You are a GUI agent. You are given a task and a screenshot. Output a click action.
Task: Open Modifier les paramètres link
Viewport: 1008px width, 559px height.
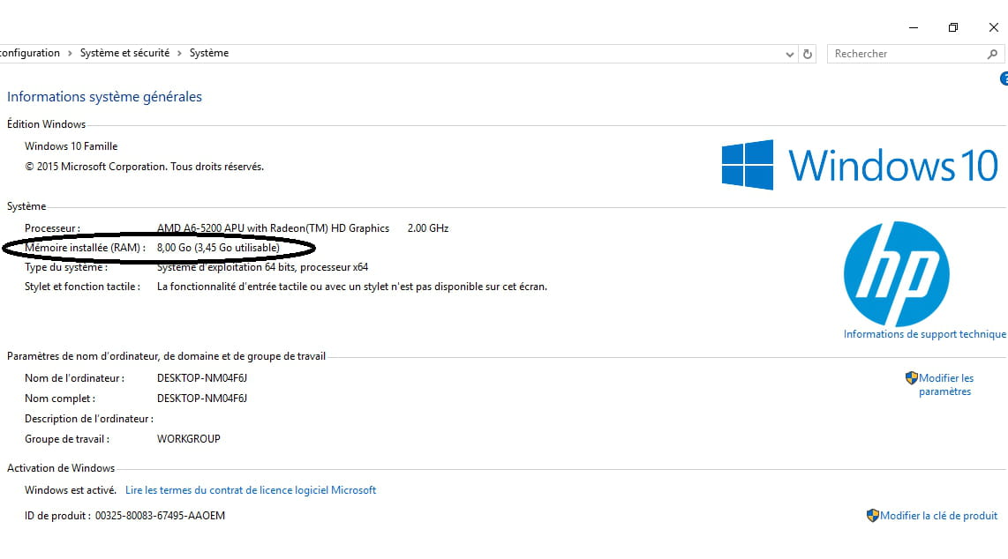pyautogui.click(x=945, y=384)
